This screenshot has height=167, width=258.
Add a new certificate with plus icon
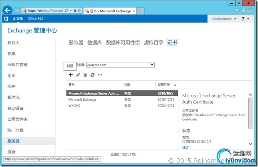(x=71, y=75)
